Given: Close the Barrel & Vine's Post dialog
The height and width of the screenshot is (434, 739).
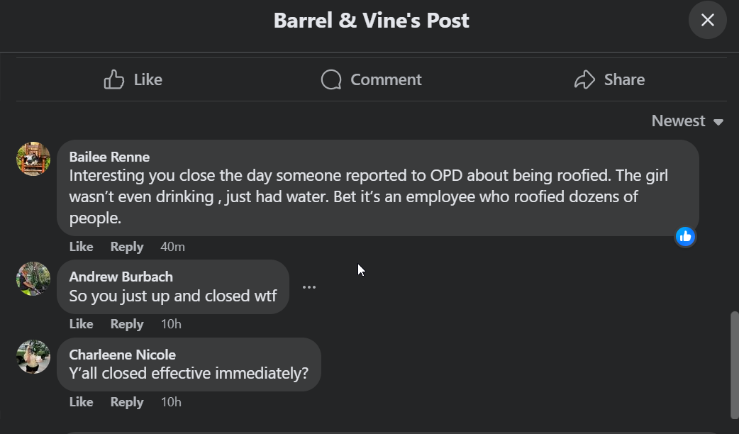Looking at the screenshot, I should pos(707,20).
